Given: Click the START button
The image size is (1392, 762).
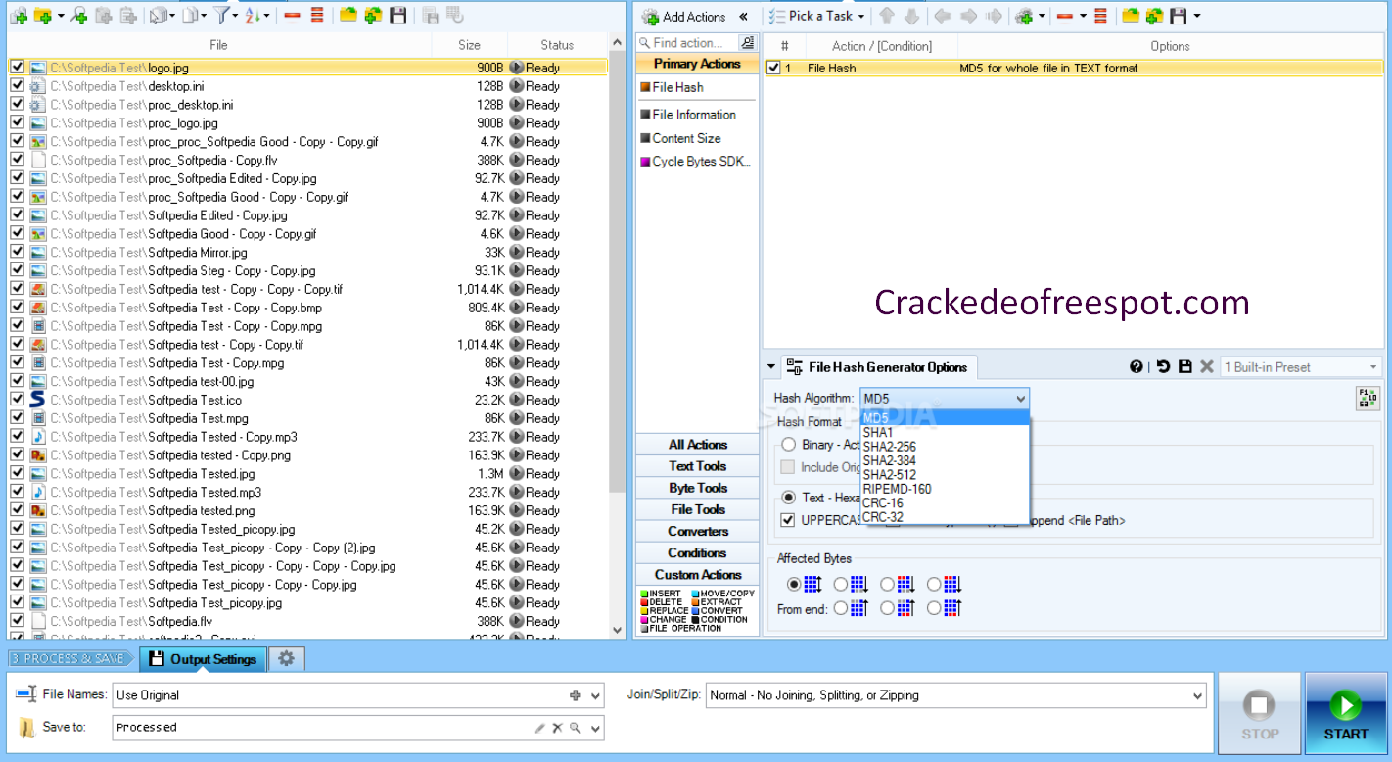Looking at the screenshot, I should click(x=1346, y=714).
